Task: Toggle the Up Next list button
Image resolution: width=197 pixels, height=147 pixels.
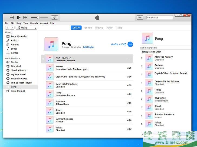Action: pos(140,17)
